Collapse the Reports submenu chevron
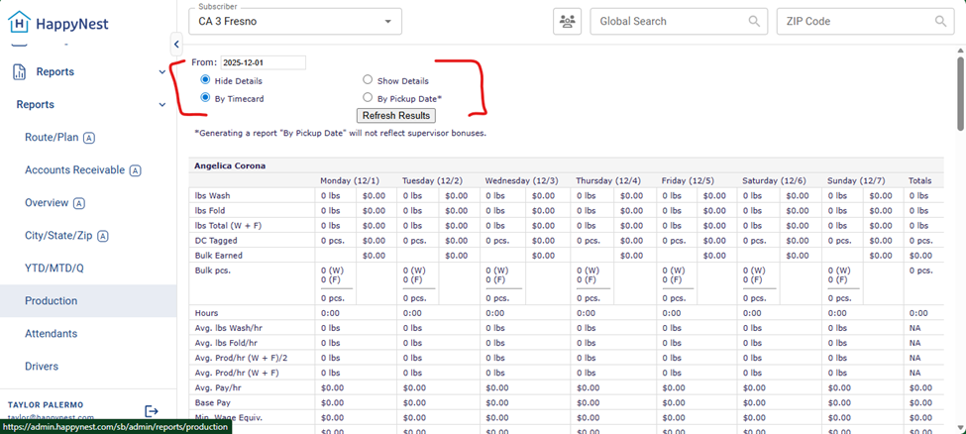966x434 pixels. click(162, 104)
